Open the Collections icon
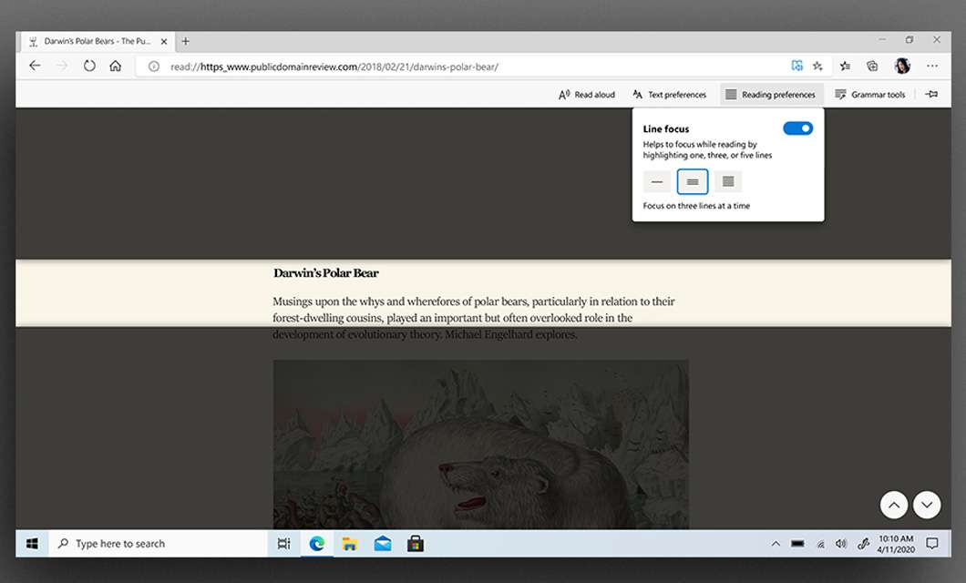 pyautogui.click(x=872, y=66)
